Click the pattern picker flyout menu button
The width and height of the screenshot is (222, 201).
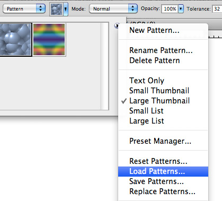click(x=117, y=26)
